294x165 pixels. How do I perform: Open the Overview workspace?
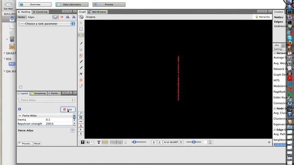point(35,5)
